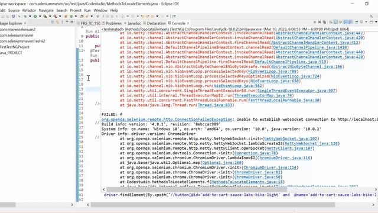
Task: Start debugging with the Debug icon
Action: [25, 16]
